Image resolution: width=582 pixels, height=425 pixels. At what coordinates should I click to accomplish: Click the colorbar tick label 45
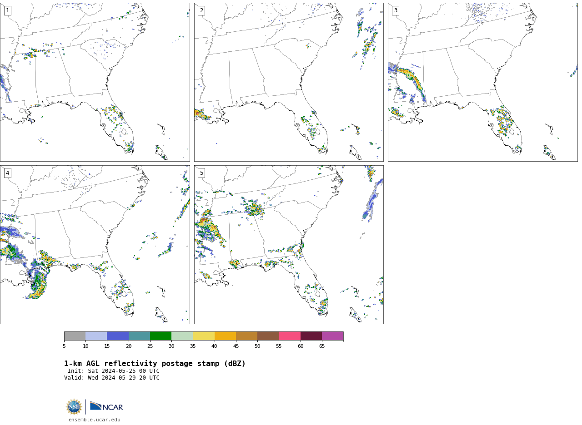point(236,346)
